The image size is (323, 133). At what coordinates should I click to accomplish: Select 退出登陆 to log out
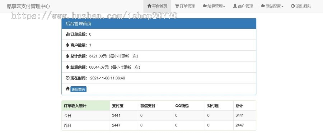[301, 6]
